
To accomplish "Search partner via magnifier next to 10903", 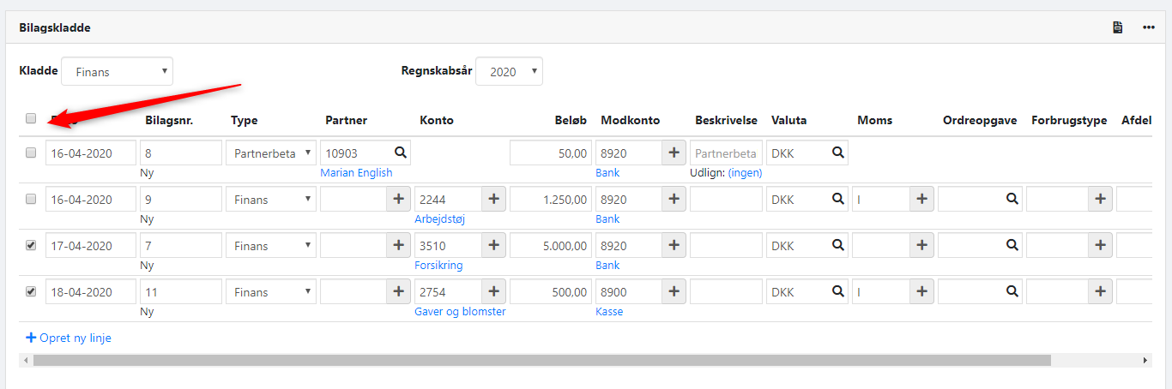I will pos(400,153).
